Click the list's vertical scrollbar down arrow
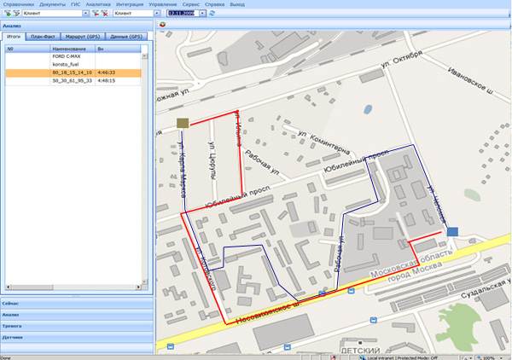 [145, 282]
